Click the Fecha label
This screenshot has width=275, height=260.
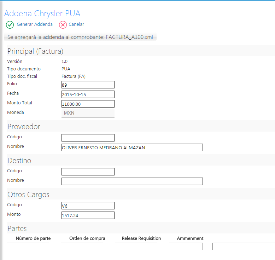click(13, 93)
